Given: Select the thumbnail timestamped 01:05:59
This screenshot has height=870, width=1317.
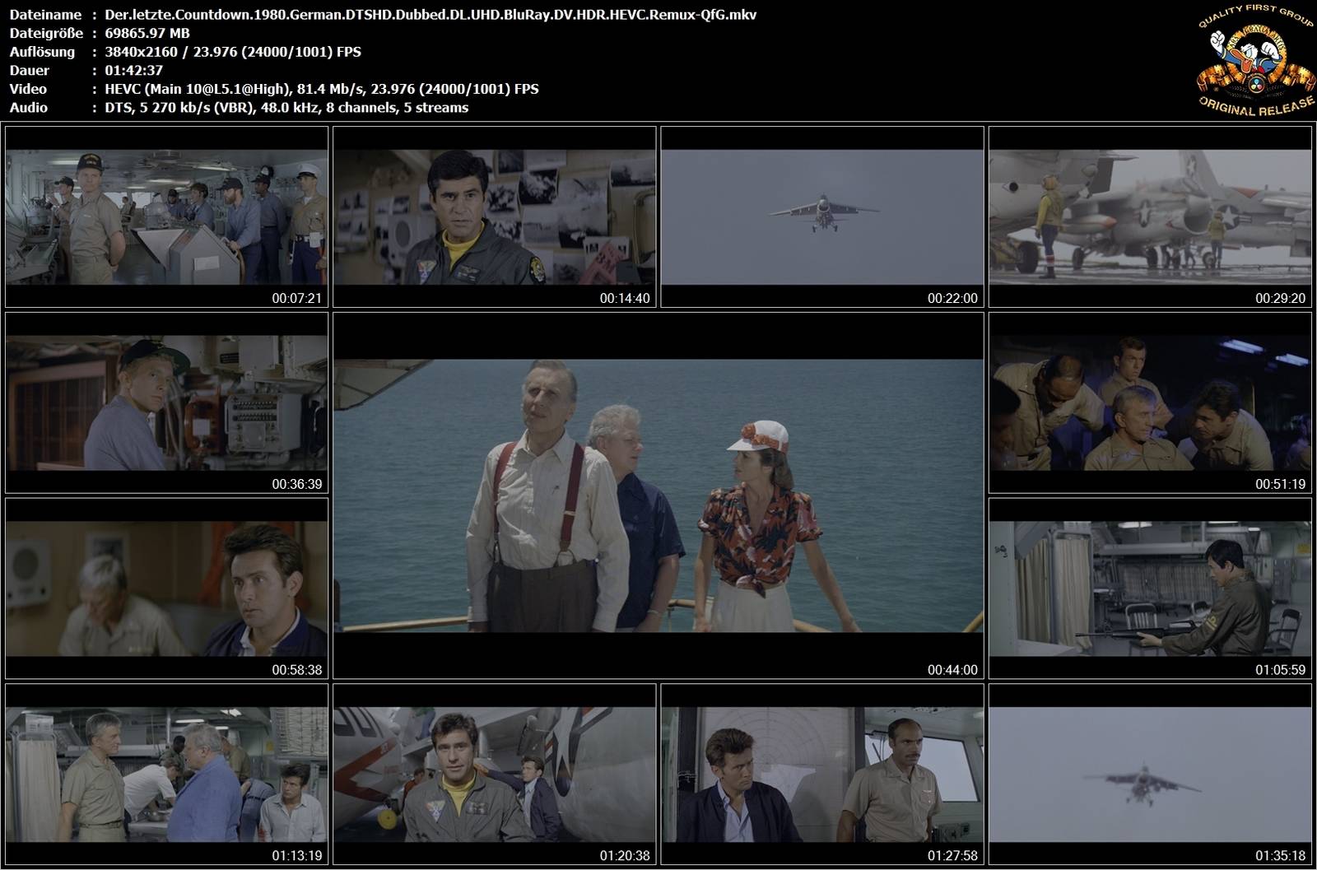Looking at the screenshot, I should tap(1150, 589).
